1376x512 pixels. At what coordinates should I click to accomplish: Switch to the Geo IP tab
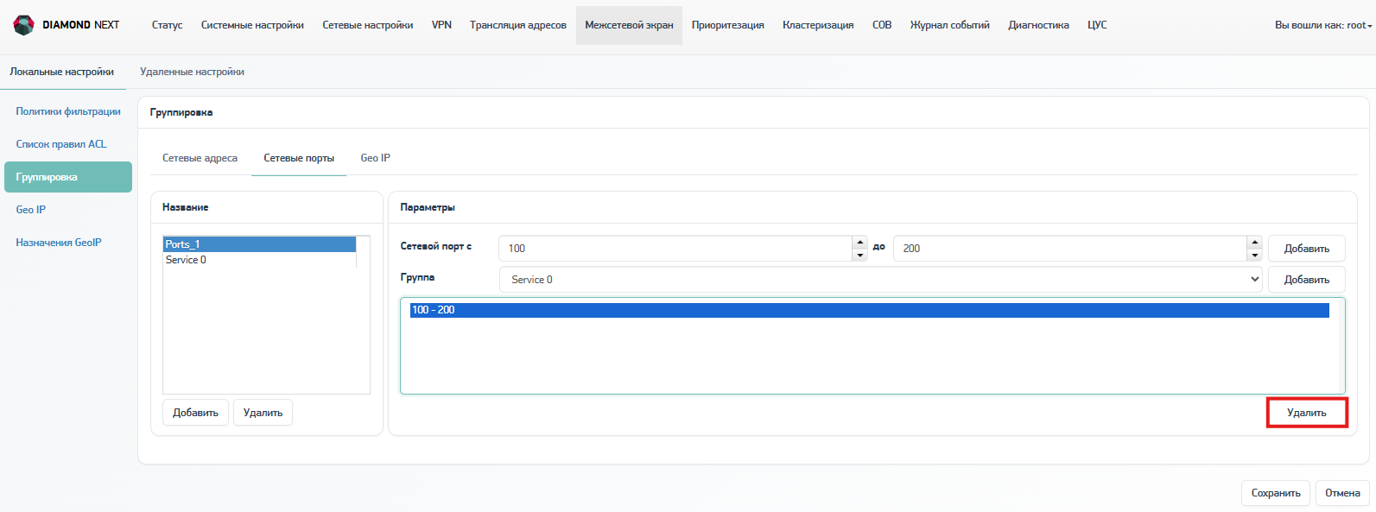coord(375,158)
